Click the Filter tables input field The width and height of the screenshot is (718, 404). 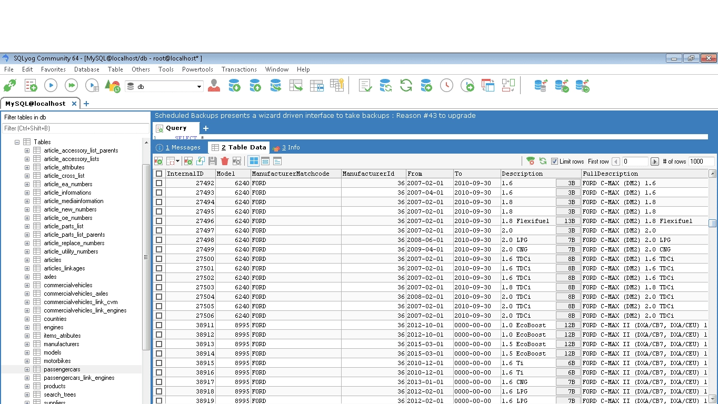(x=76, y=128)
